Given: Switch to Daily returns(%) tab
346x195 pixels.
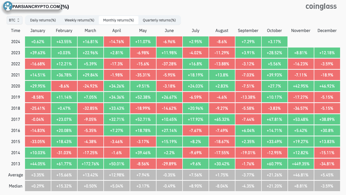Looking at the screenshot, I should pyautogui.click(x=43, y=20).
